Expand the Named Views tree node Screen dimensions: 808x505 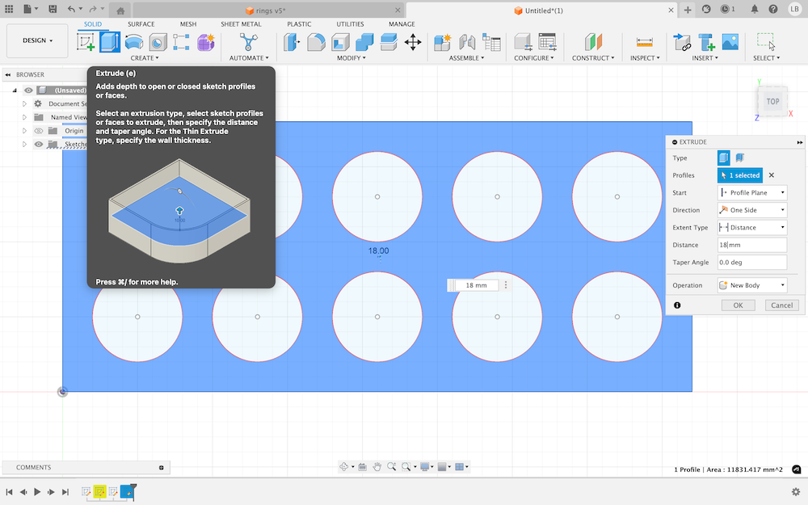click(x=24, y=117)
